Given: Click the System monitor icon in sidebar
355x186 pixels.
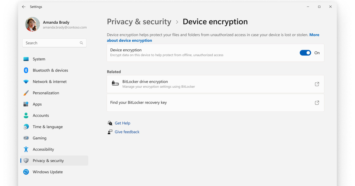Looking at the screenshot, I should (26, 59).
